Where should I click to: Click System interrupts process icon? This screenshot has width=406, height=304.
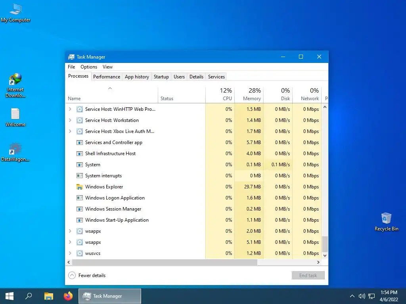click(79, 175)
